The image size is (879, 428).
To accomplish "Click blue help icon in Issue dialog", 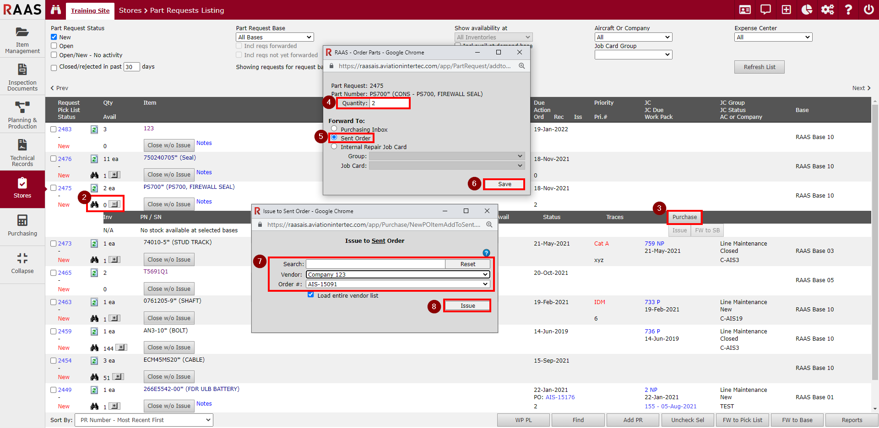I will pyautogui.click(x=486, y=253).
